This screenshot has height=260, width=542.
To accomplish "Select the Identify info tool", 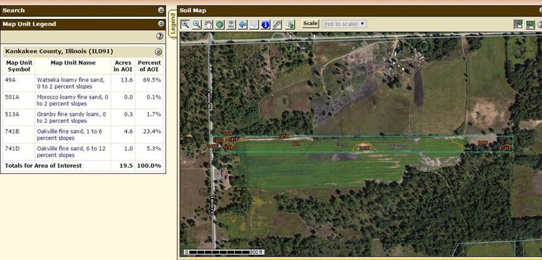I will point(265,24).
